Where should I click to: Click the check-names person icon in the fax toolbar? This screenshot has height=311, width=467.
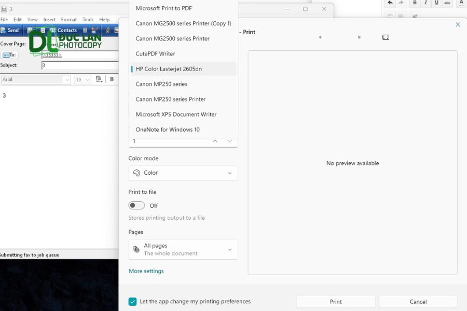pos(95,30)
